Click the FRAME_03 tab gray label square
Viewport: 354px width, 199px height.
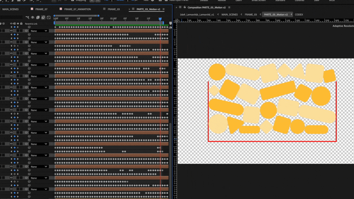click(x=104, y=9)
